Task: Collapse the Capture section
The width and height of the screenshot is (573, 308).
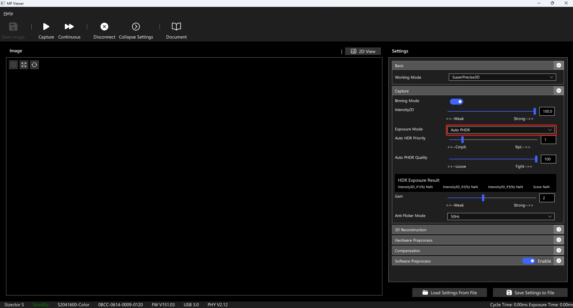Action: pos(559,91)
